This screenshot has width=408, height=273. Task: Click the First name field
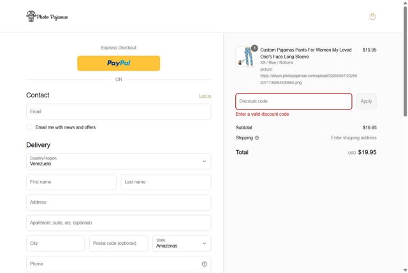71,182
